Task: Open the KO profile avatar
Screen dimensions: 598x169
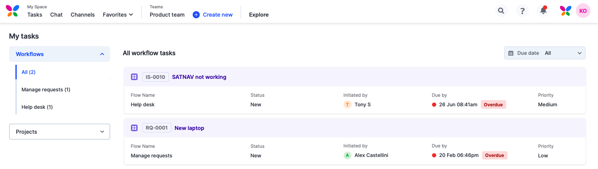Action: 583,11
